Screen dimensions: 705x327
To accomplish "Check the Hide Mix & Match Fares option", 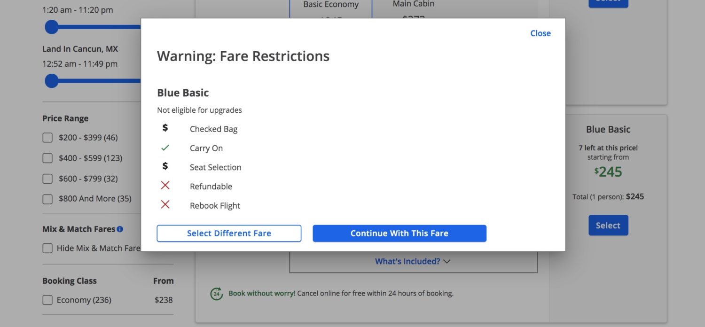I will 47,248.
